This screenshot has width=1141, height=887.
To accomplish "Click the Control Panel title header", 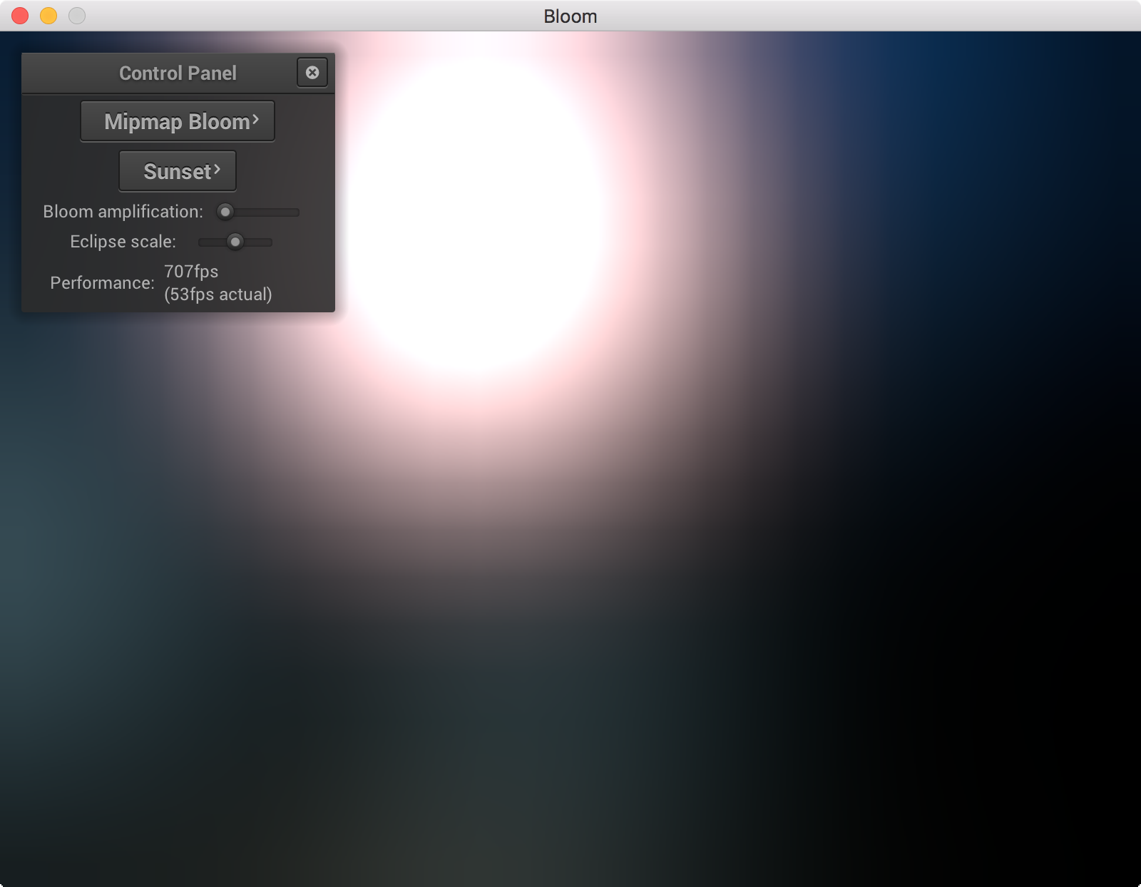I will point(178,73).
